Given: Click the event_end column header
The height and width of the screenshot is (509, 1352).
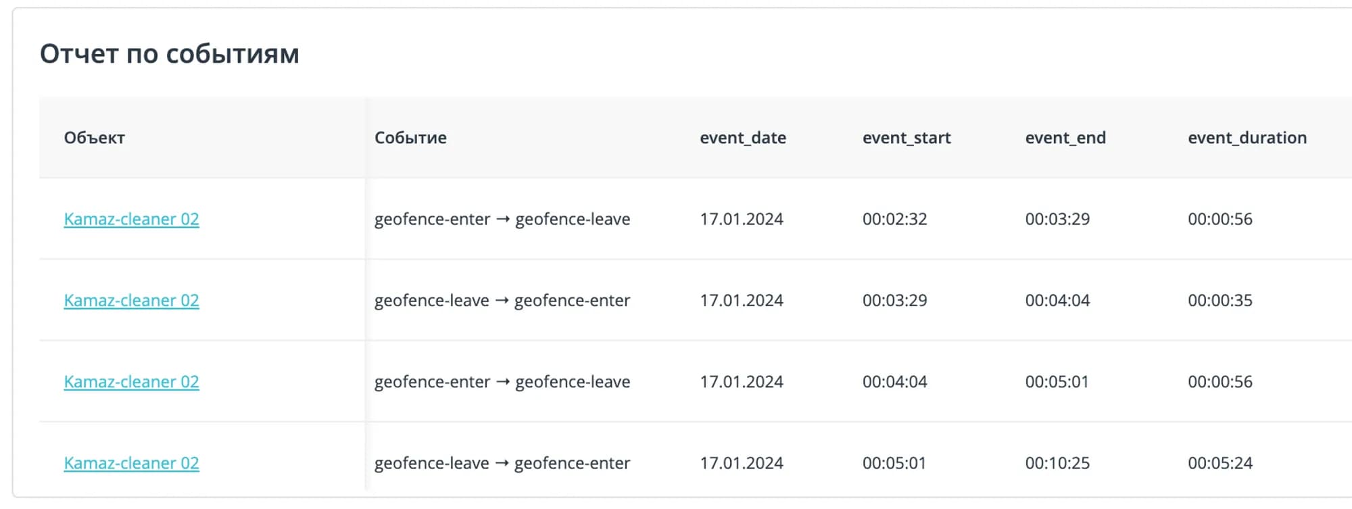Looking at the screenshot, I should pyautogui.click(x=1065, y=138).
